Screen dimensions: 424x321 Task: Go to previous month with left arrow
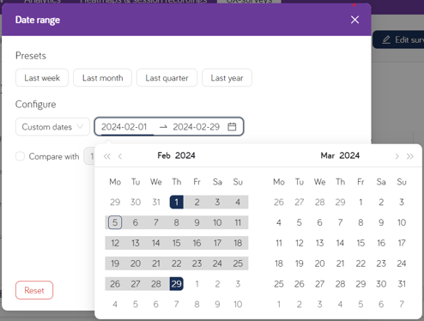[120, 156]
